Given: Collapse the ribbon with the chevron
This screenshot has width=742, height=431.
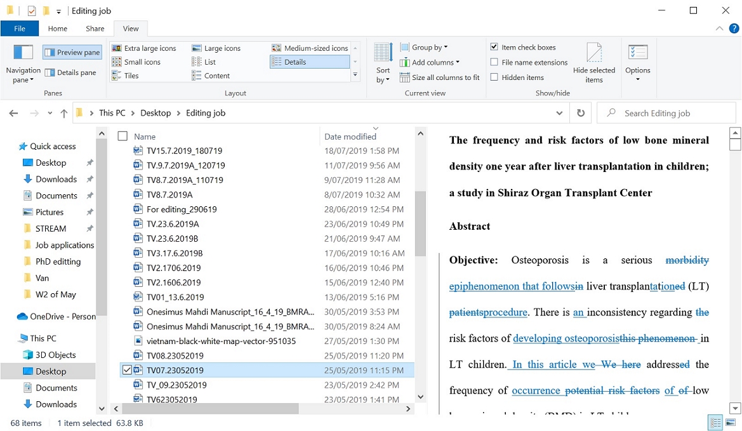Looking at the screenshot, I should pyautogui.click(x=719, y=29).
